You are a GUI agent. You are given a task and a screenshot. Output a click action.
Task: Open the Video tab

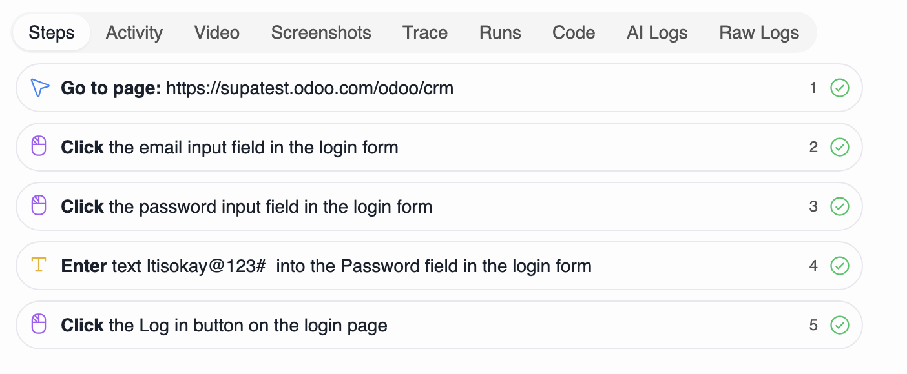click(216, 32)
